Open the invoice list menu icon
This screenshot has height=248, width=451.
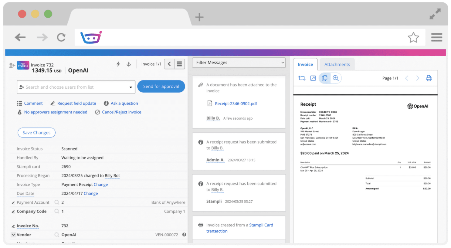[x=179, y=64]
